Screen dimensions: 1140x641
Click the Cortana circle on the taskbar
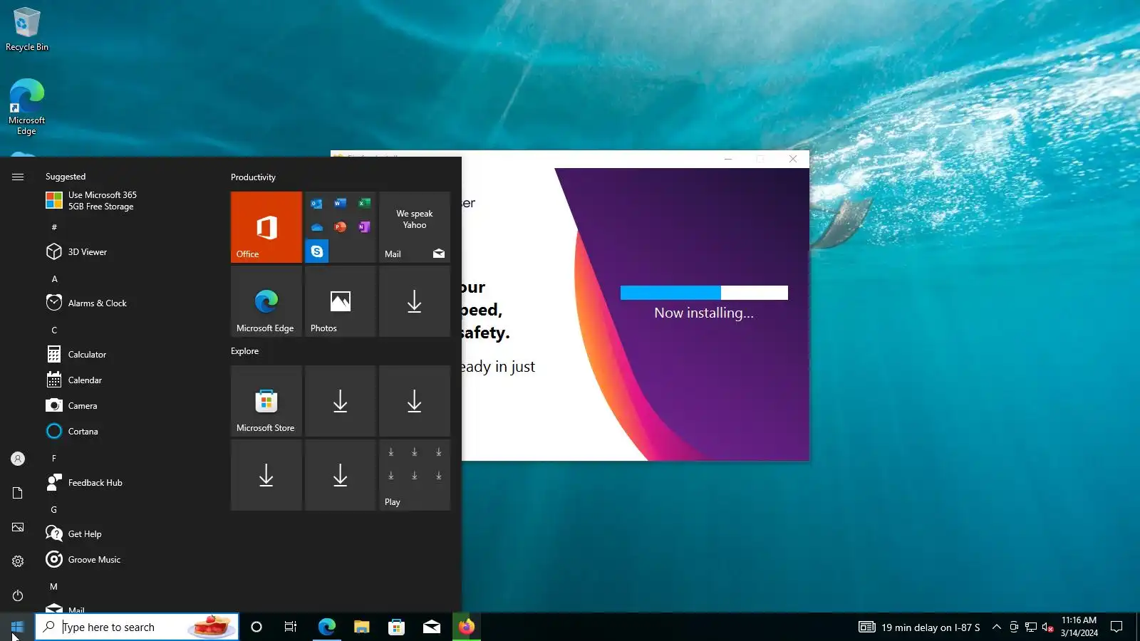(256, 627)
